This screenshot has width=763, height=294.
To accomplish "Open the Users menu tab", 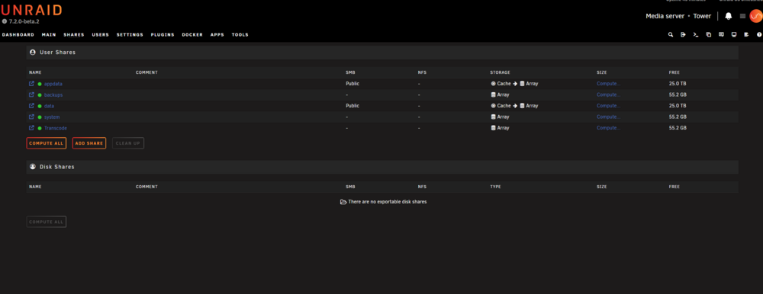I will coord(100,35).
